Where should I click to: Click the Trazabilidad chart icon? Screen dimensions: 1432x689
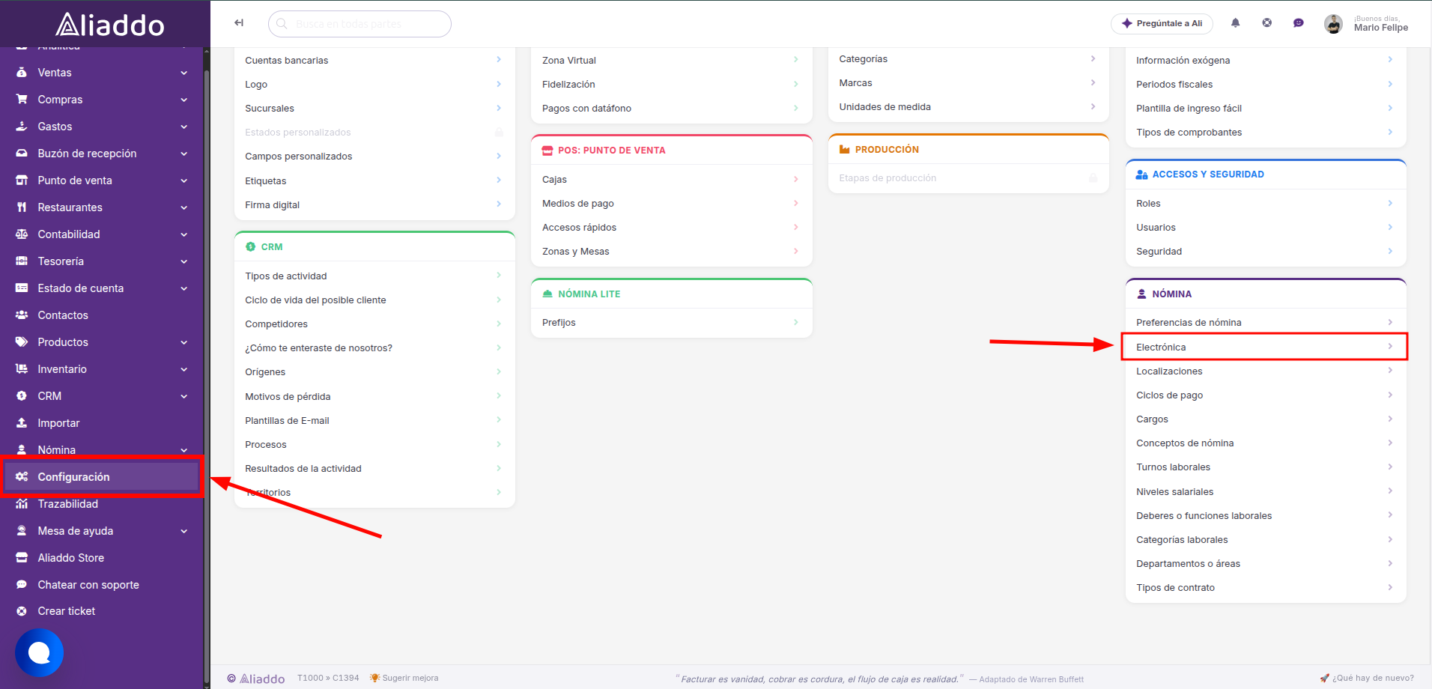pos(22,504)
